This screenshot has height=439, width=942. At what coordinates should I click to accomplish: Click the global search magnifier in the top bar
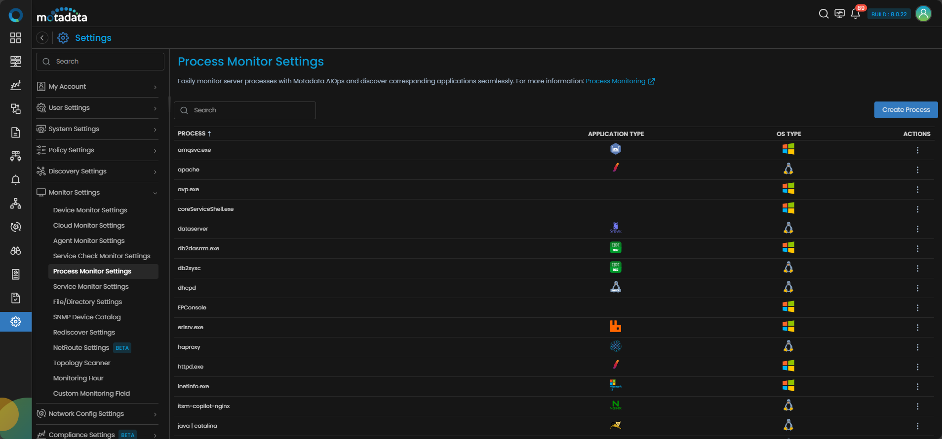824,14
